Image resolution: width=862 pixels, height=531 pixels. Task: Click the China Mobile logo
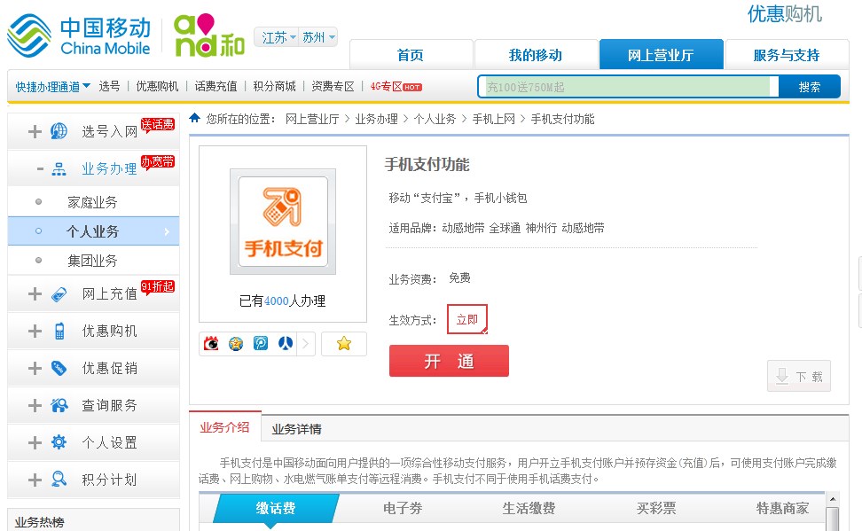pyautogui.click(x=79, y=36)
